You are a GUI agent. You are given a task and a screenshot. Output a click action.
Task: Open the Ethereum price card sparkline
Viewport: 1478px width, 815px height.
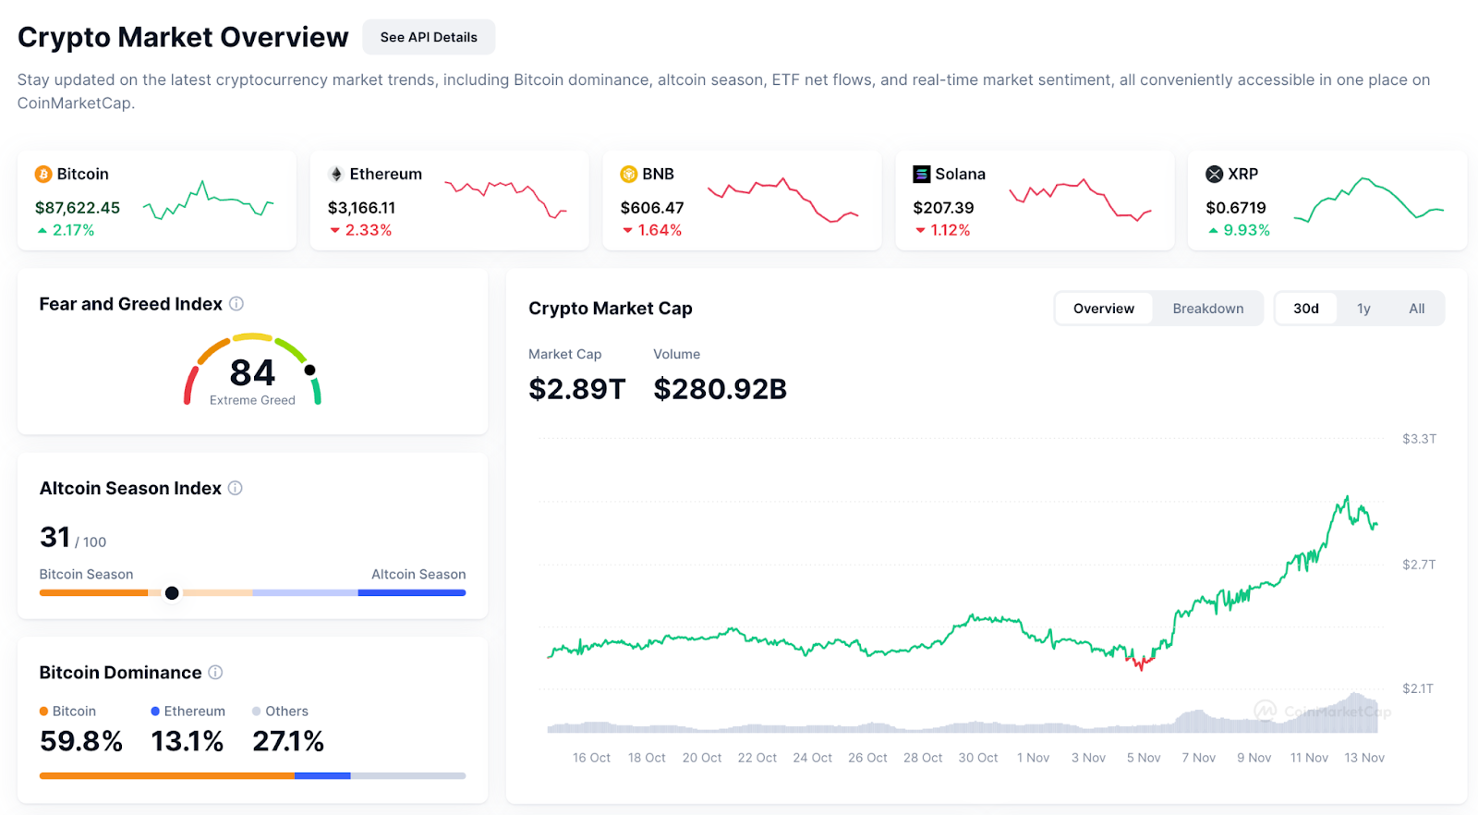pyautogui.click(x=505, y=199)
